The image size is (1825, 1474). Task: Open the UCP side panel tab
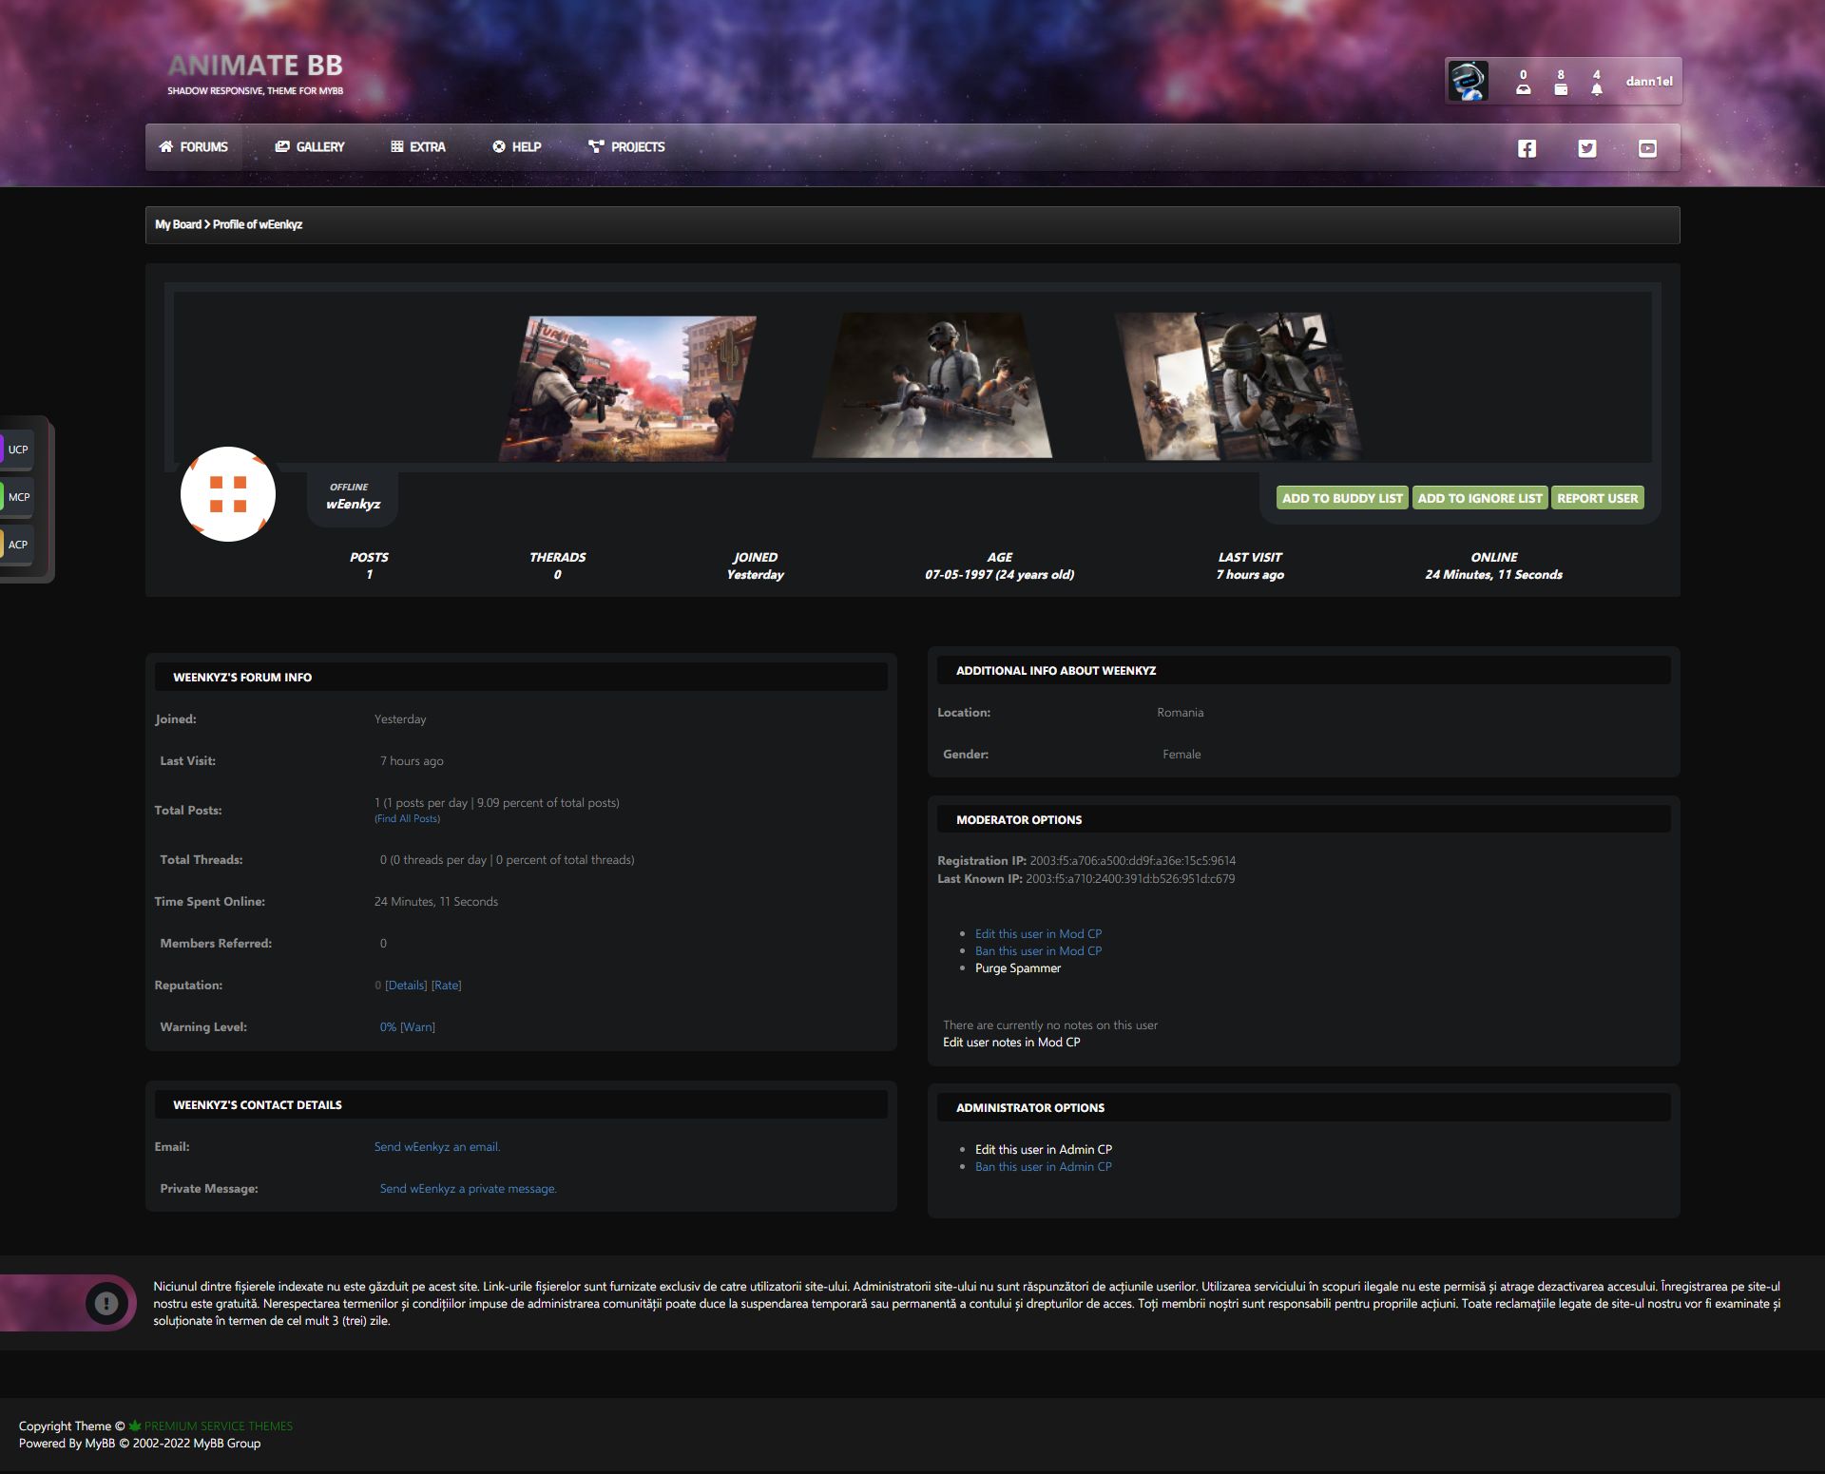coord(18,450)
